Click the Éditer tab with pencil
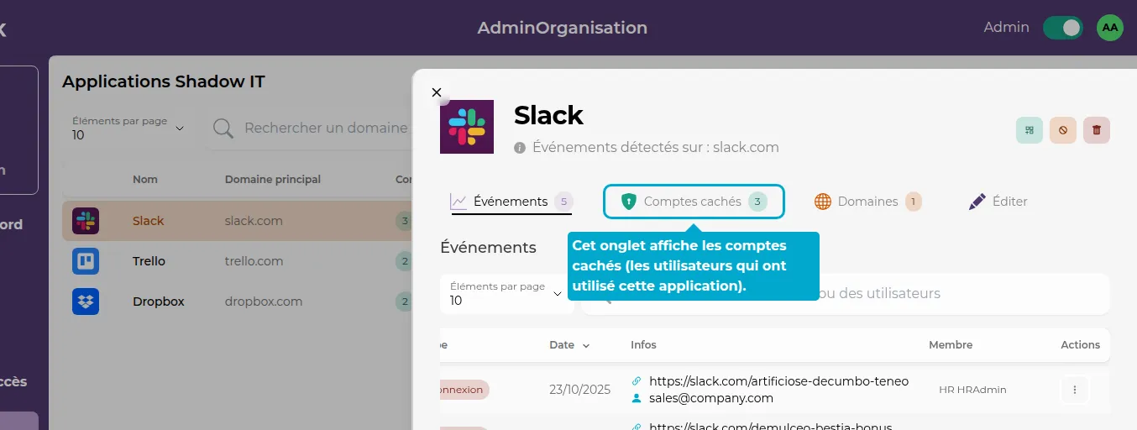Screen dimensions: 1137x430 point(998,202)
